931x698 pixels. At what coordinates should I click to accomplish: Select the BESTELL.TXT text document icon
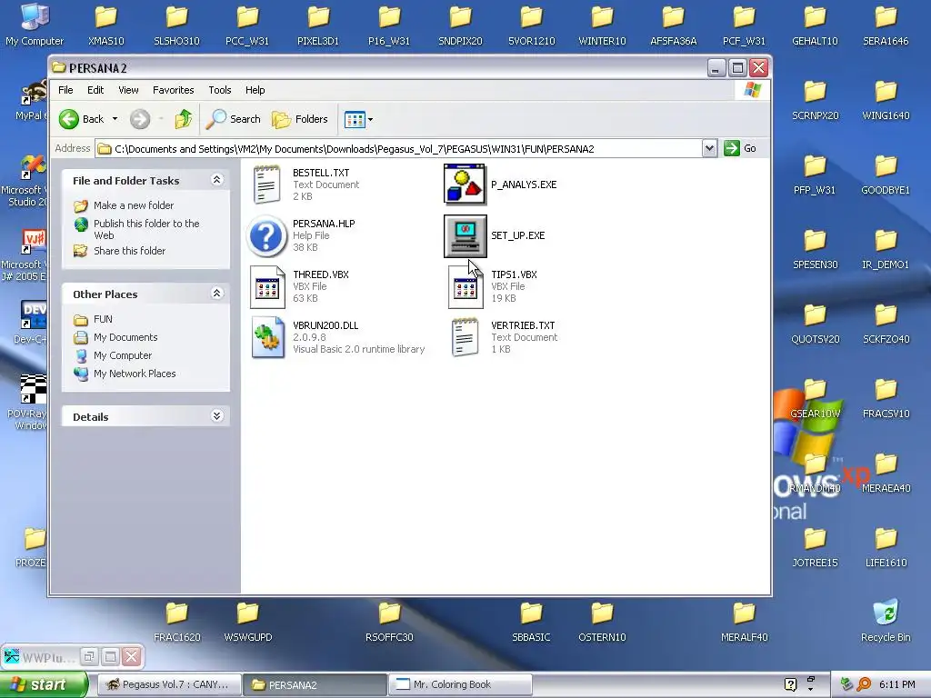click(266, 184)
